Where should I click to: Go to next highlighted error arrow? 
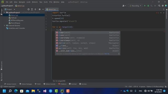[164, 13]
